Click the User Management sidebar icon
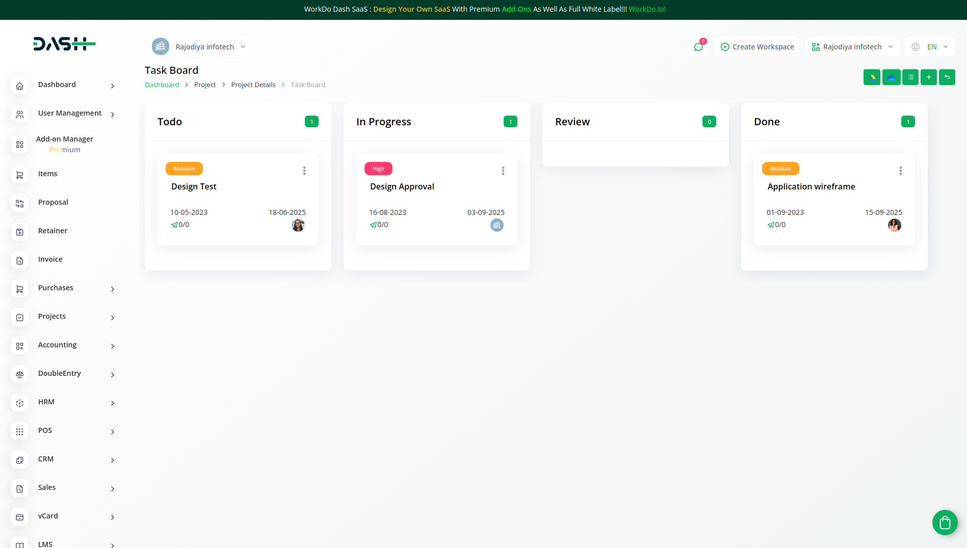The width and height of the screenshot is (967, 548). [19, 114]
